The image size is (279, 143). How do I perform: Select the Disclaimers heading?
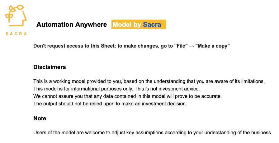point(50,67)
